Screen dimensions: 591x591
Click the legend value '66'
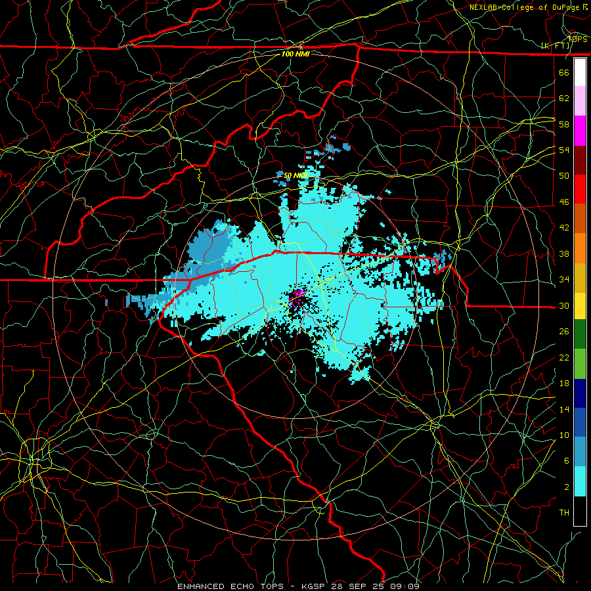(x=564, y=72)
